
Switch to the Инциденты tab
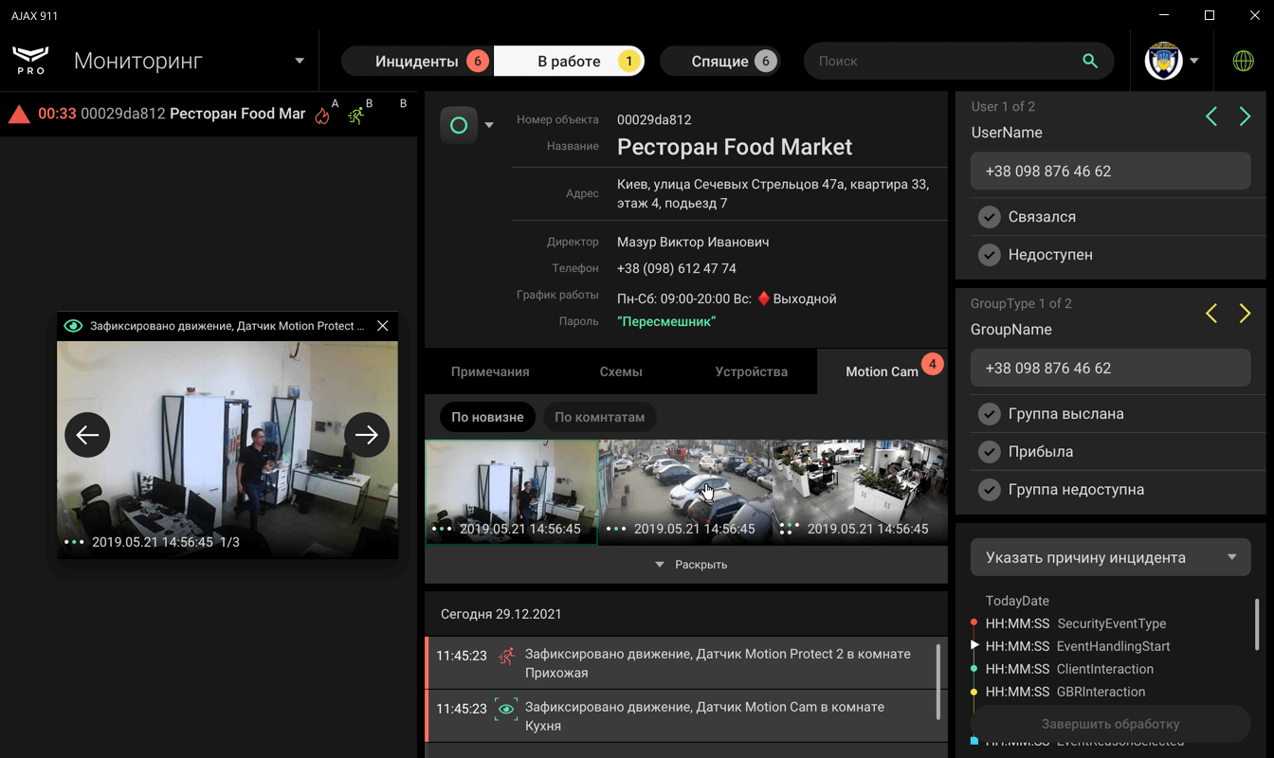417,62
